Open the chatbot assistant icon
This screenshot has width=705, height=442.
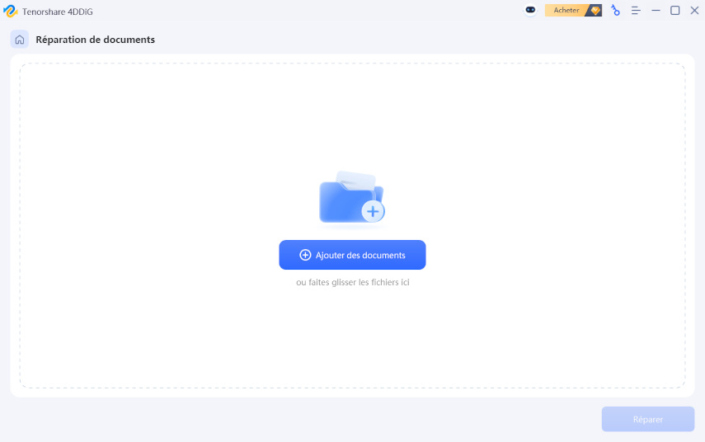click(530, 10)
